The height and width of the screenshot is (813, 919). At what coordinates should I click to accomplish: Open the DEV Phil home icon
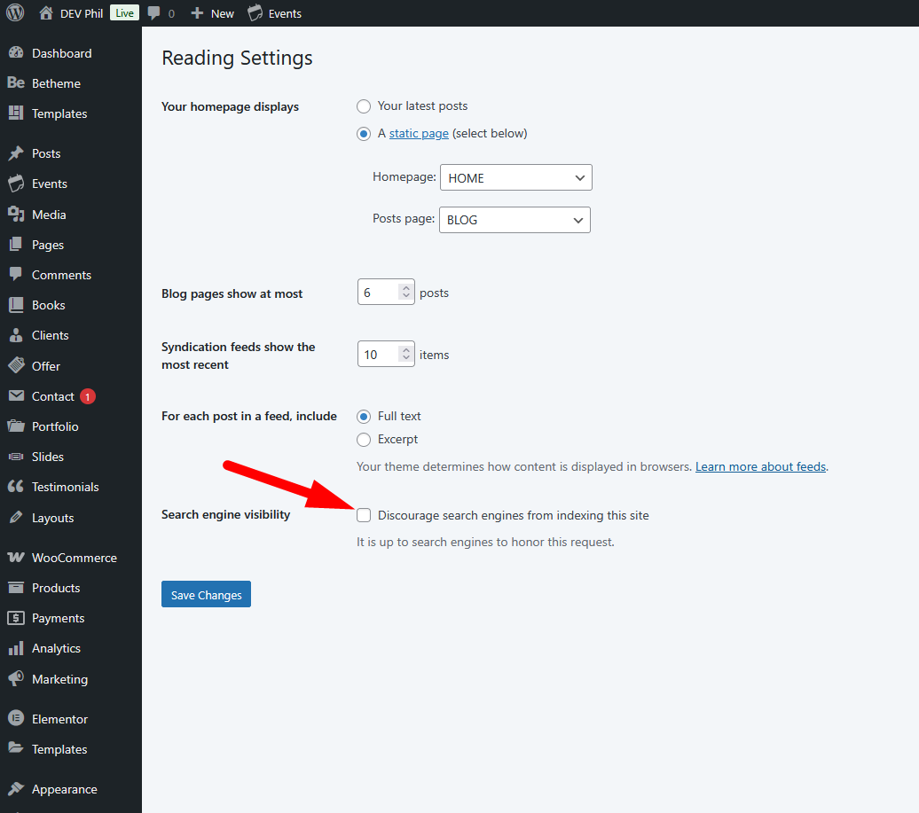[x=46, y=13]
